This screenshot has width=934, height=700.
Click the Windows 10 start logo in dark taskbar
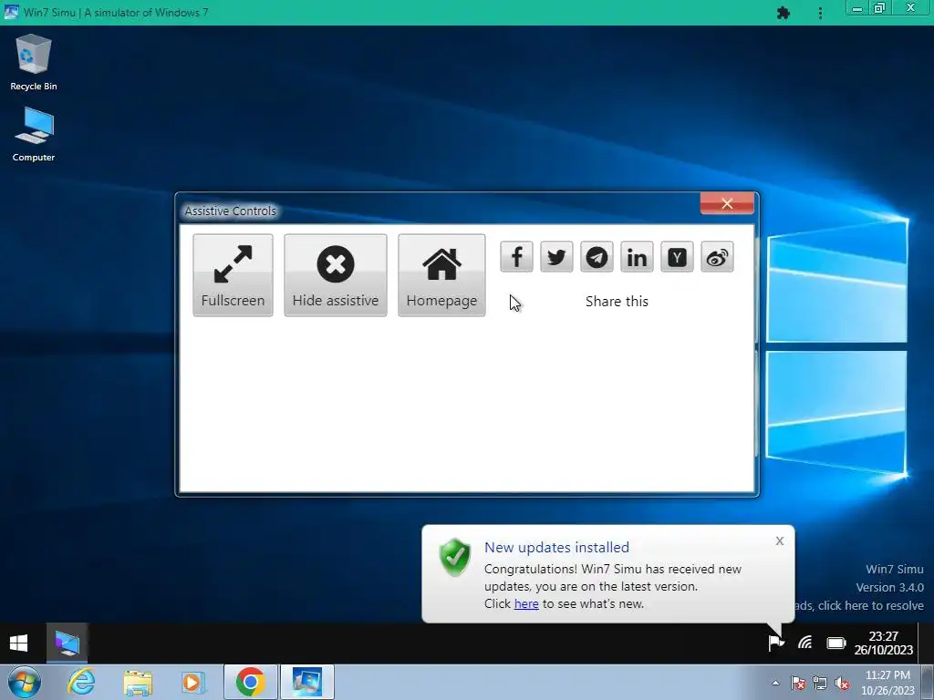18,643
